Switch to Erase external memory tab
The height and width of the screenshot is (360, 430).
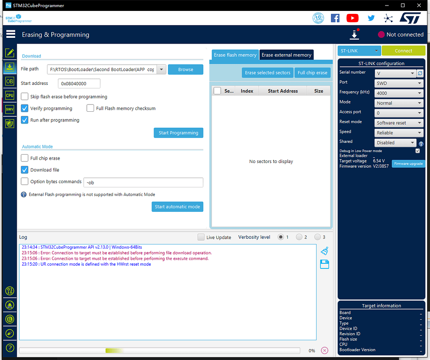(286, 55)
